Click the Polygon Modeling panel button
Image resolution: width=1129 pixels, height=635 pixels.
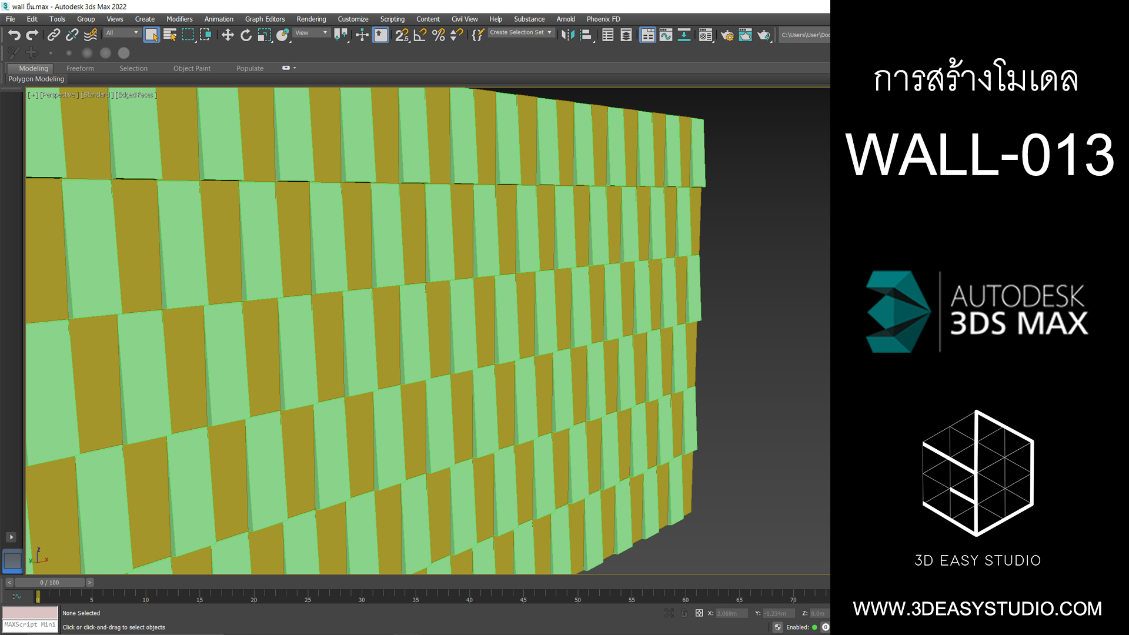[36, 79]
